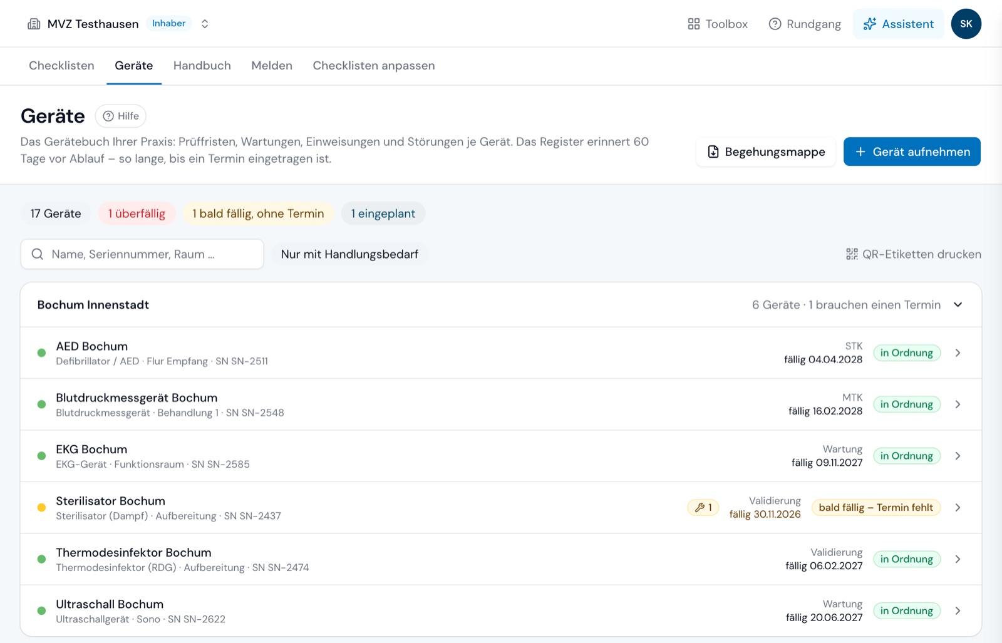
Task: Click the Hilfe button next to Geräte heading
Action: point(121,116)
